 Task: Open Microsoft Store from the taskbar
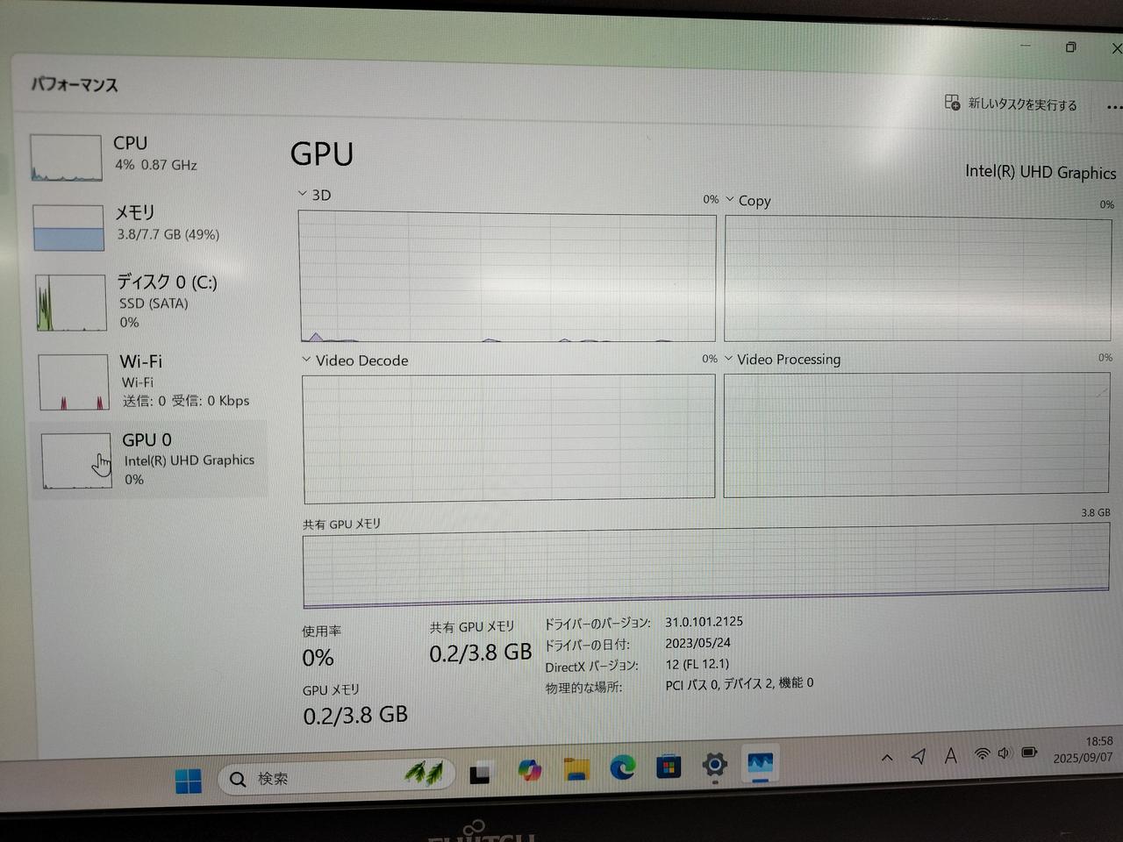(x=669, y=767)
